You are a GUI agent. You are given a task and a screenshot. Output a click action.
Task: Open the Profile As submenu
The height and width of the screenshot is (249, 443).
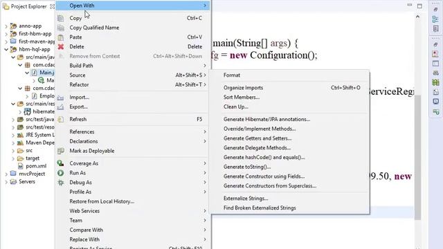point(133,192)
